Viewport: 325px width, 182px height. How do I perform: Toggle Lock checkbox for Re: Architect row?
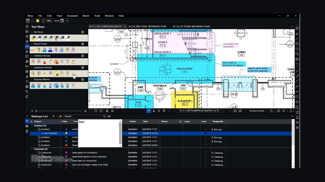tap(206, 133)
